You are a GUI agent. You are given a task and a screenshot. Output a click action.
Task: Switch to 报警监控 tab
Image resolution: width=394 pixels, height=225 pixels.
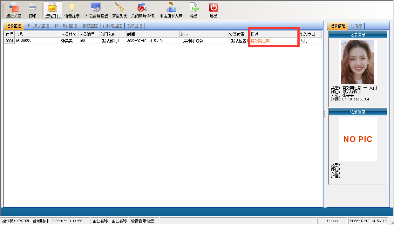[90, 26]
